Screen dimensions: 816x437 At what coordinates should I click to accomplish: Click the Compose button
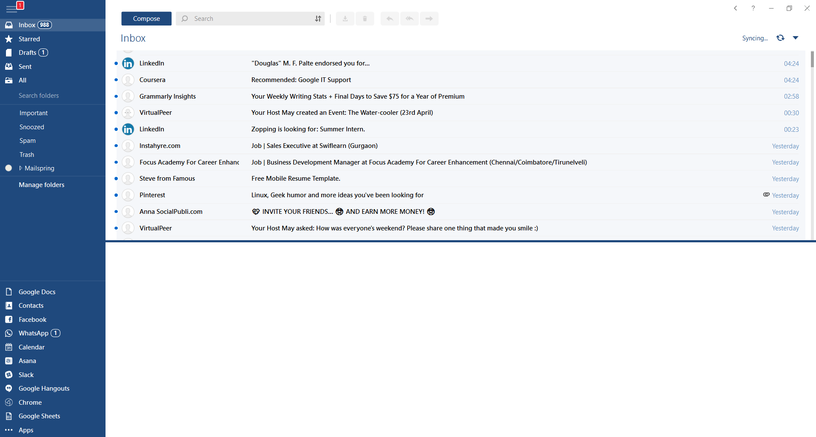(146, 19)
